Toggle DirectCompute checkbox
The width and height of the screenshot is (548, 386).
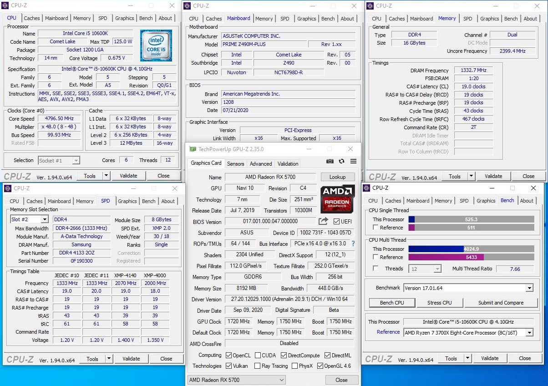point(284,355)
